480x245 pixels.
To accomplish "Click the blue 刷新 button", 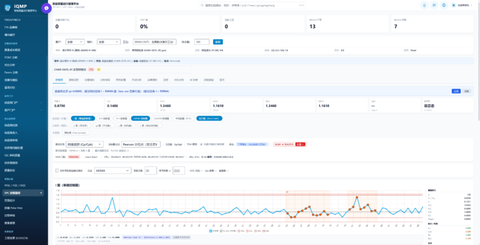I will click(217, 42).
